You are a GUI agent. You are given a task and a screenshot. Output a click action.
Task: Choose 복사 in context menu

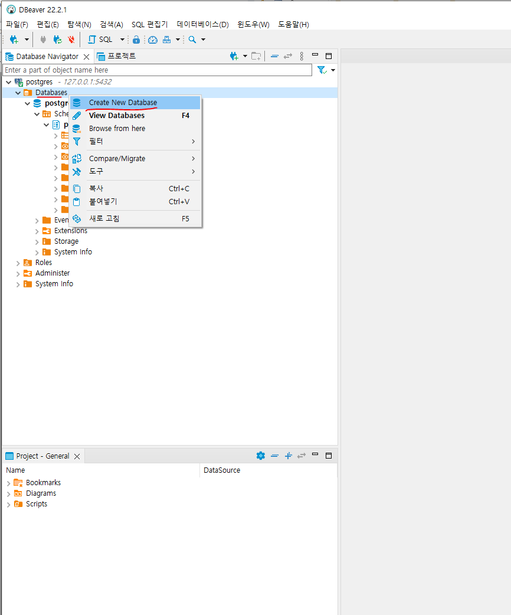135,189
